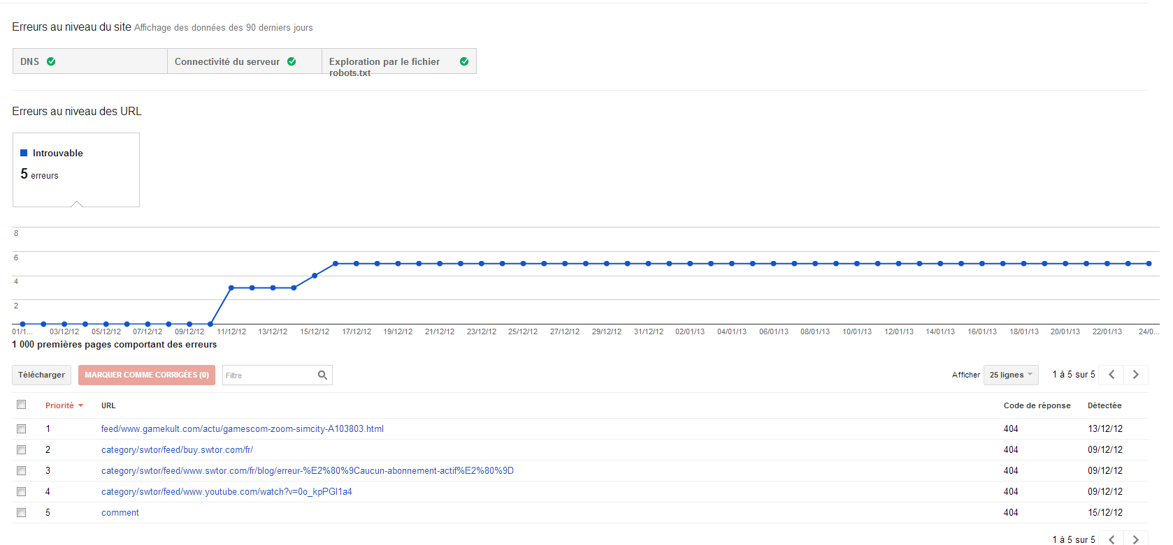Click the bottom next page arrow
This screenshot has height=545, width=1173.
[x=1135, y=539]
